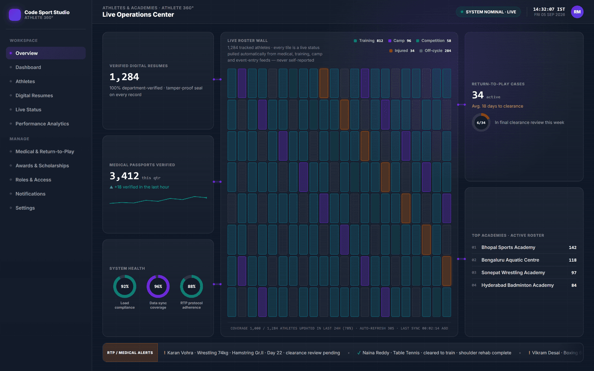Click the Live Operations Center title

click(138, 14)
